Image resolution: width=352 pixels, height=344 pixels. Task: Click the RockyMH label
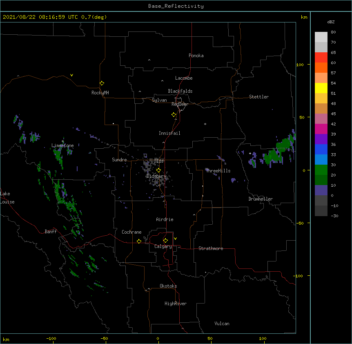(100, 93)
